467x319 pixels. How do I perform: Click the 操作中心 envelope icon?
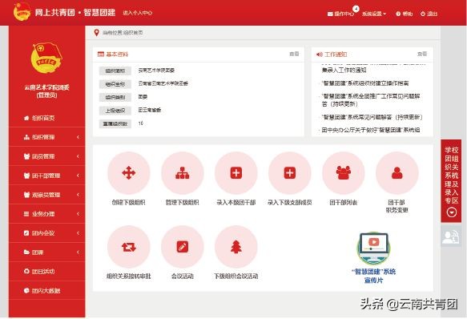point(330,14)
